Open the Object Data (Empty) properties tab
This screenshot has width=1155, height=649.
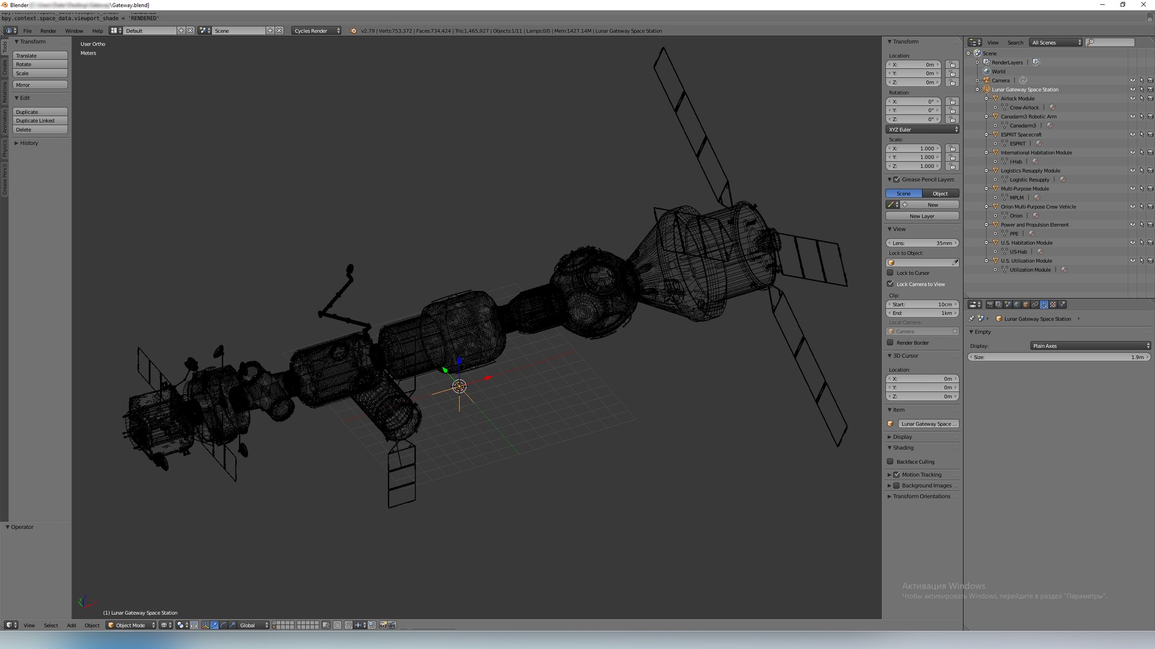coord(1044,305)
